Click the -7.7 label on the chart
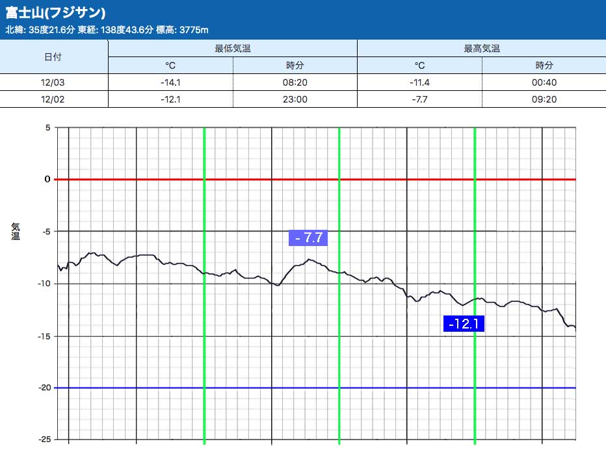Screen dimensions: 606x470 coord(308,238)
